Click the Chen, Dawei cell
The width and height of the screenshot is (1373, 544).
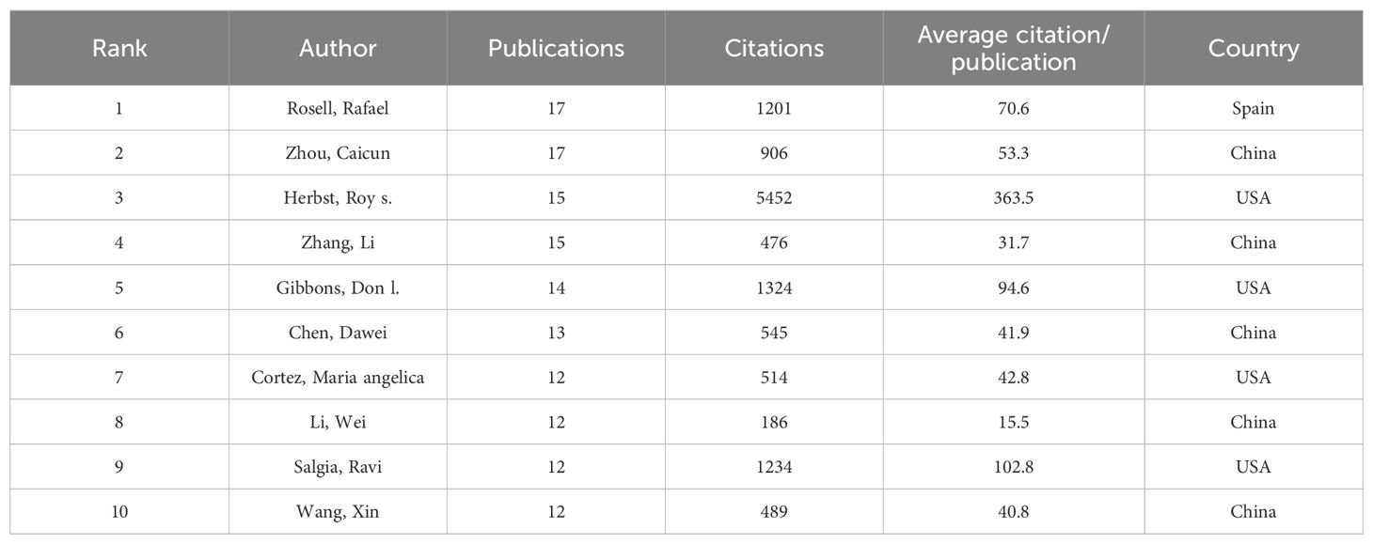coord(338,333)
